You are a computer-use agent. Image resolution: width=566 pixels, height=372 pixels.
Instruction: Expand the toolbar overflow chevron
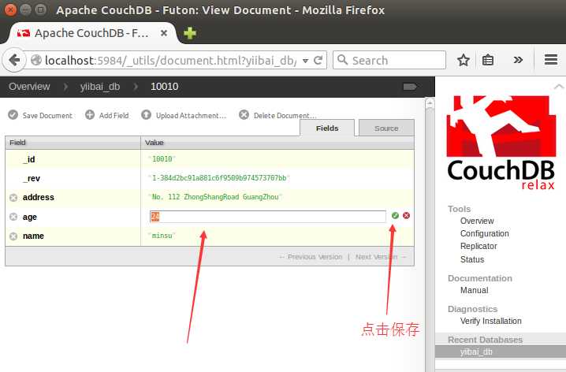click(518, 60)
